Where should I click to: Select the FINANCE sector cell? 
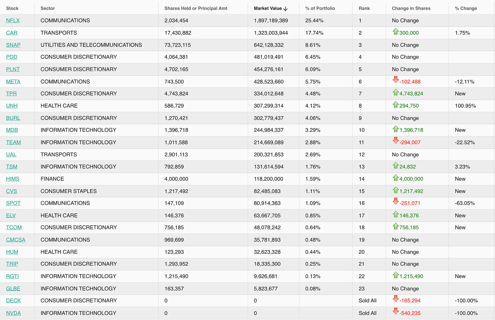pyautogui.click(x=52, y=179)
